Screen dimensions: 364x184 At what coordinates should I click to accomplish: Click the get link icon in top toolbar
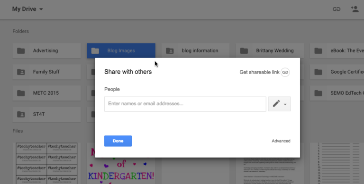click(x=337, y=9)
